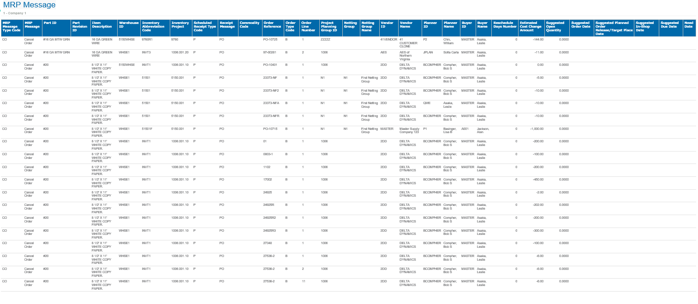Select the Warehouse ID column header
The width and height of the screenshot is (698, 304).
point(128,24)
